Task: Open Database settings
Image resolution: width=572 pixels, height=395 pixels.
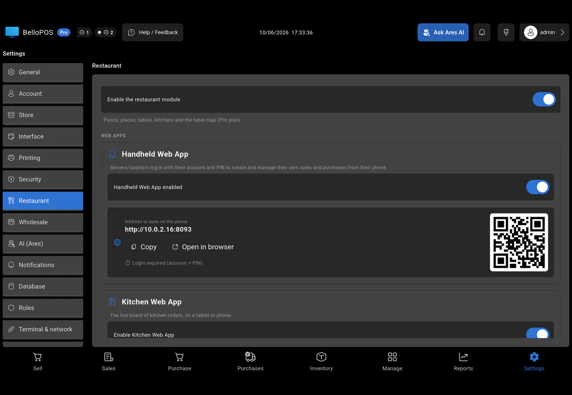Action: pyautogui.click(x=43, y=287)
